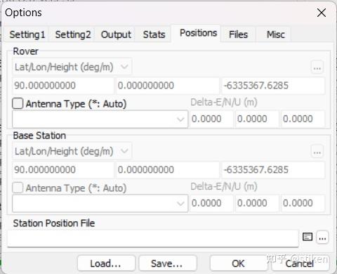This screenshot has width=337, height=274.
Task: Click Rover longitude field 0.000000000
Action: coord(168,86)
